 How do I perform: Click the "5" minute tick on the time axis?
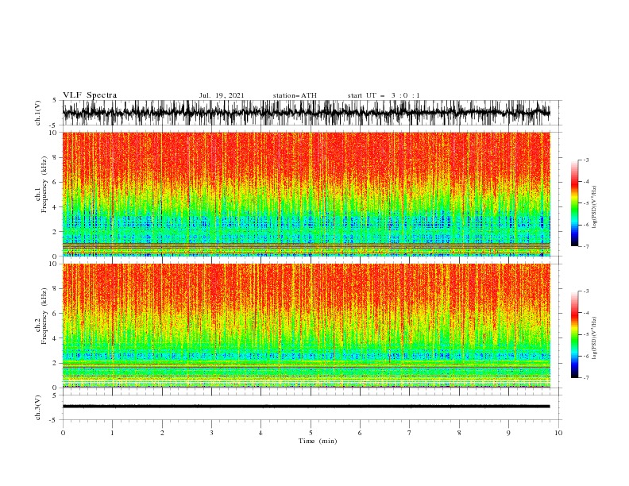coord(311,433)
